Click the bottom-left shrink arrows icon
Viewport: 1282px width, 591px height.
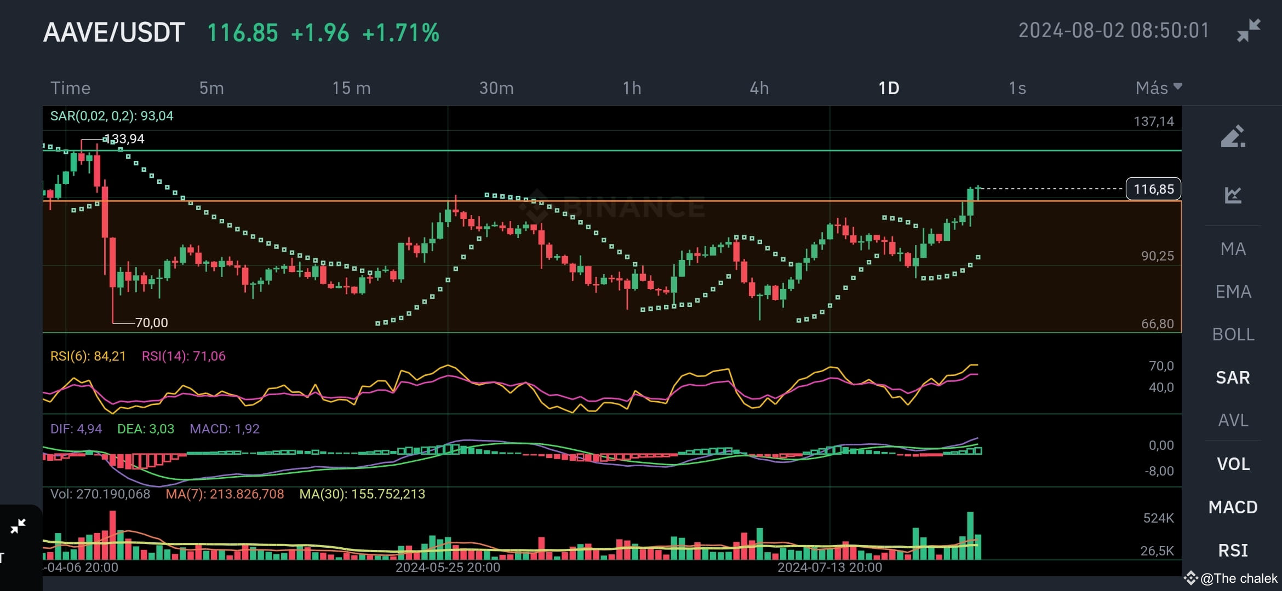click(x=18, y=526)
